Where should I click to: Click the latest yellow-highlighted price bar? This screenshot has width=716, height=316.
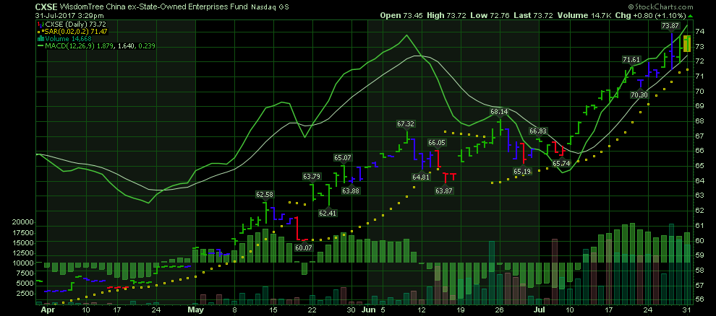[686, 43]
